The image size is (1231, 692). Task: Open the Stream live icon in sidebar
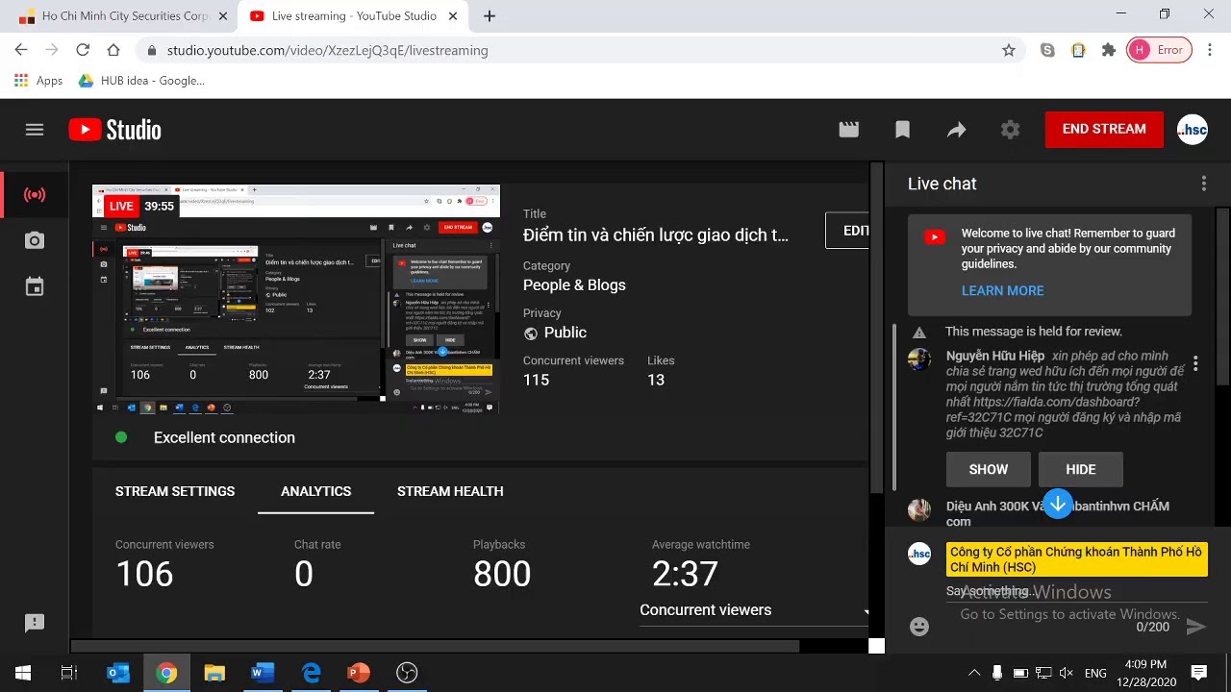(x=35, y=195)
